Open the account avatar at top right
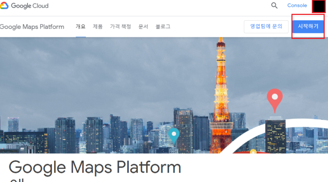This screenshot has width=328, height=182. (319, 6)
